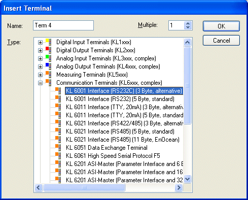
Task: Select Measuring Terminals (KL5xxx) label
Action: click(x=92, y=75)
